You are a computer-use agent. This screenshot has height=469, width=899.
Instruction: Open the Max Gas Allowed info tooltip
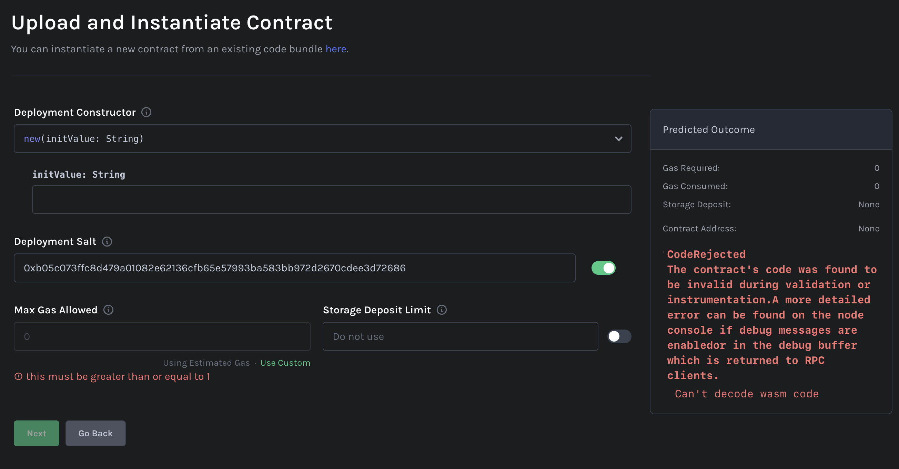point(108,310)
